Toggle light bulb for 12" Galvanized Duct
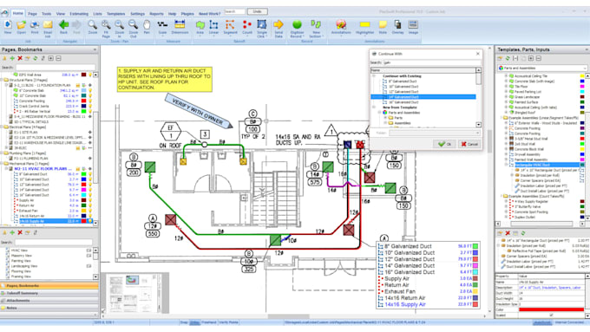590x332 pixels. click(90, 185)
